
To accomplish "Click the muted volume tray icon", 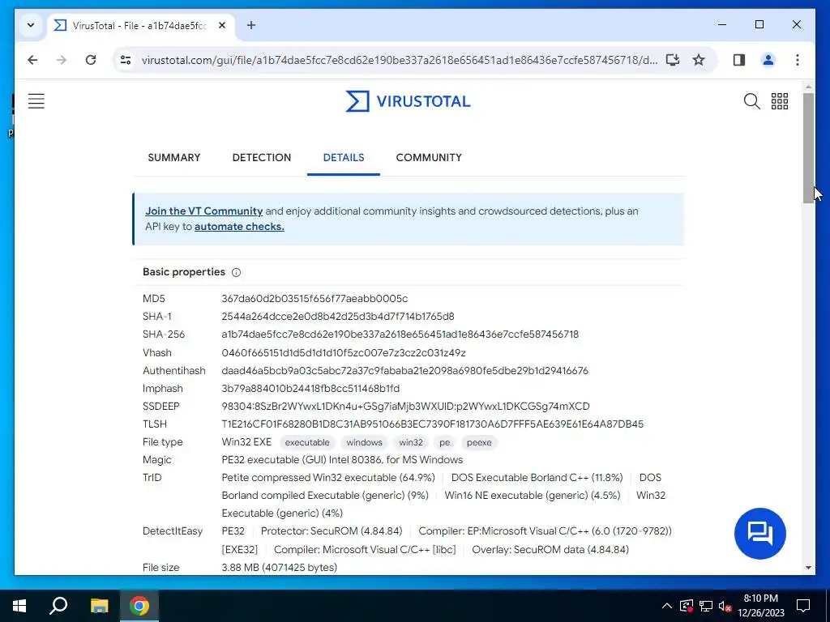I will point(725,606).
